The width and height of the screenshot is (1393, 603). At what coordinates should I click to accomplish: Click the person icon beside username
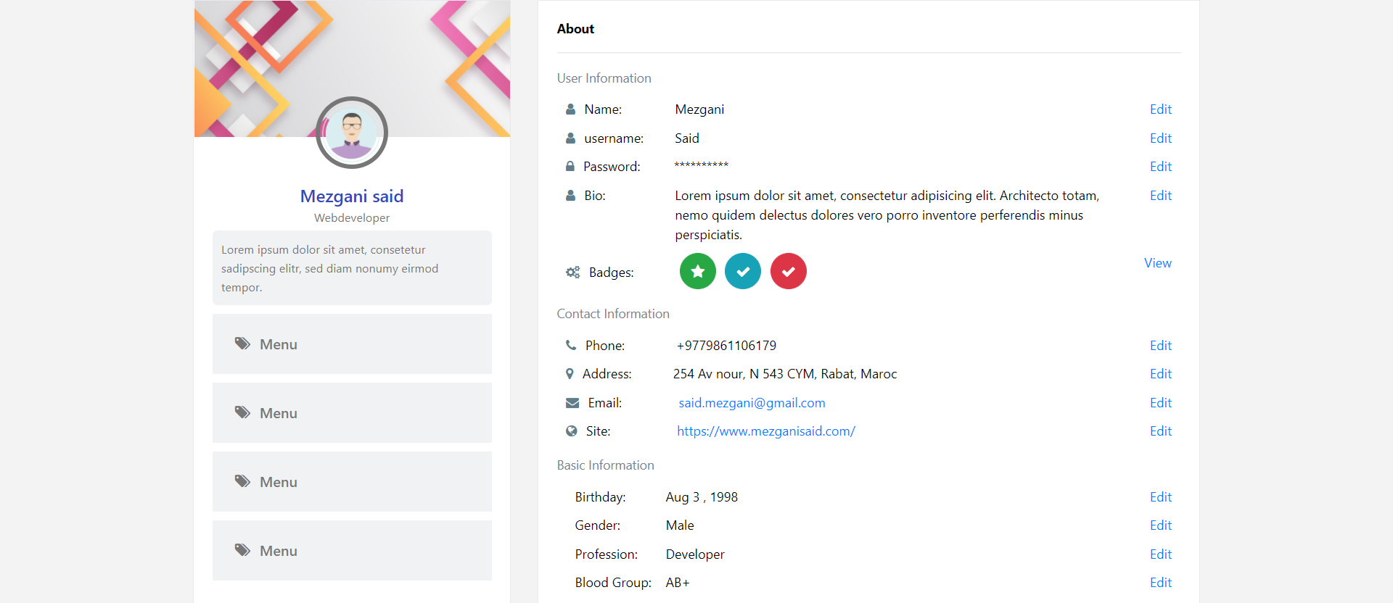pos(571,138)
